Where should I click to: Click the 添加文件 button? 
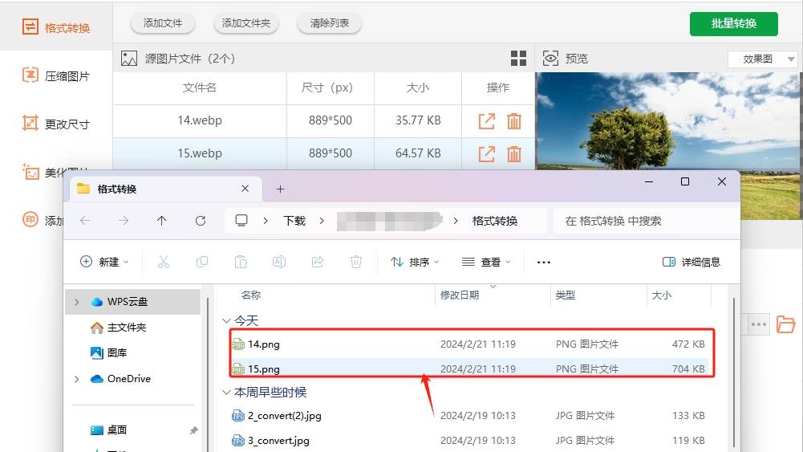pyautogui.click(x=162, y=23)
